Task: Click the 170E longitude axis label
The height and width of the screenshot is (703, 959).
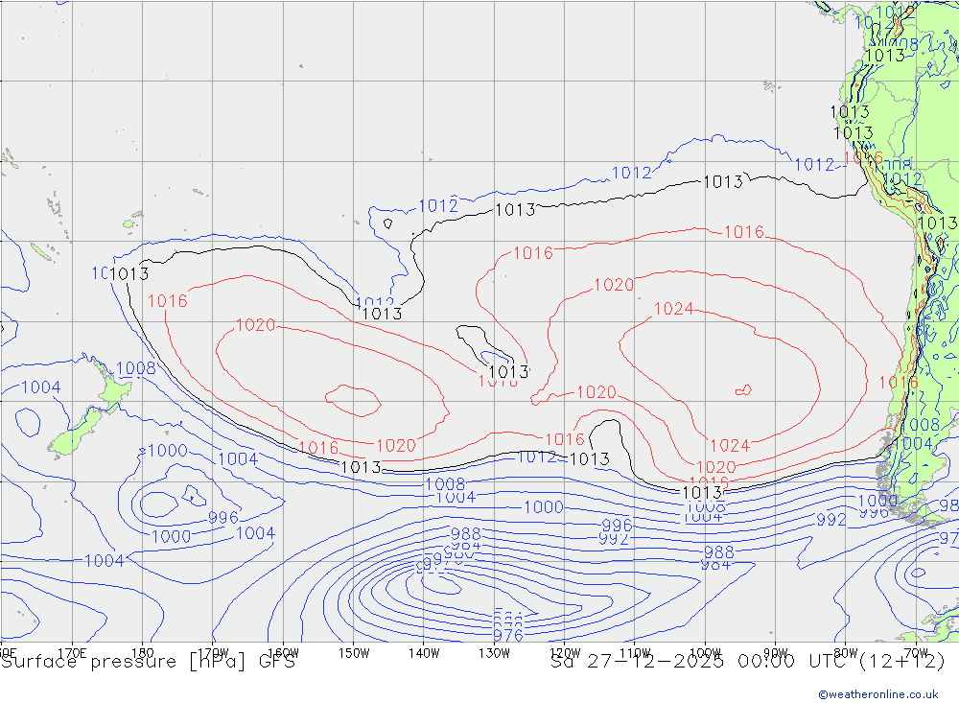Action: pyautogui.click(x=73, y=652)
